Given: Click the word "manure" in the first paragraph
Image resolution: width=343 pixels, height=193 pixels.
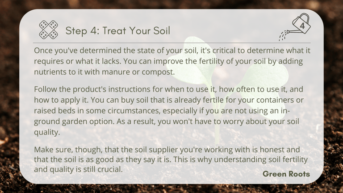Looking at the screenshot, I should pyautogui.click(x=116, y=72).
